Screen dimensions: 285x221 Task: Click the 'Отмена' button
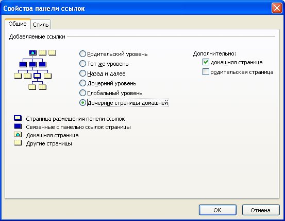pos(261,210)
